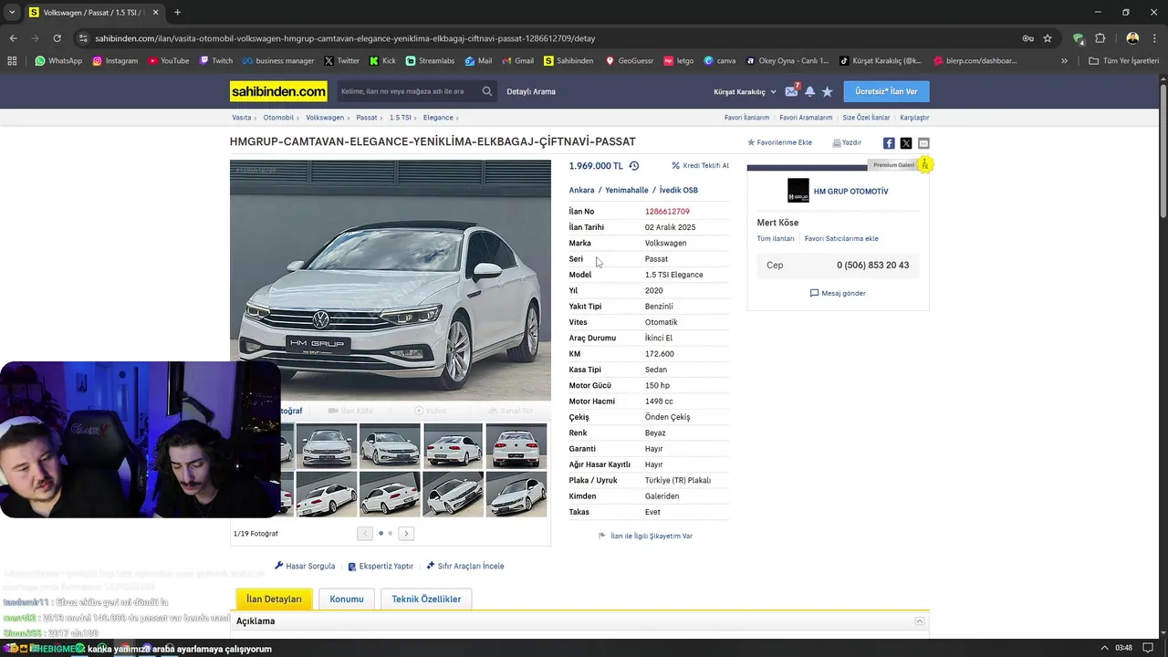This screenshot has height=657, width=1168.
Task: Click Detaylı Arama link
Action: click(531, 91)
